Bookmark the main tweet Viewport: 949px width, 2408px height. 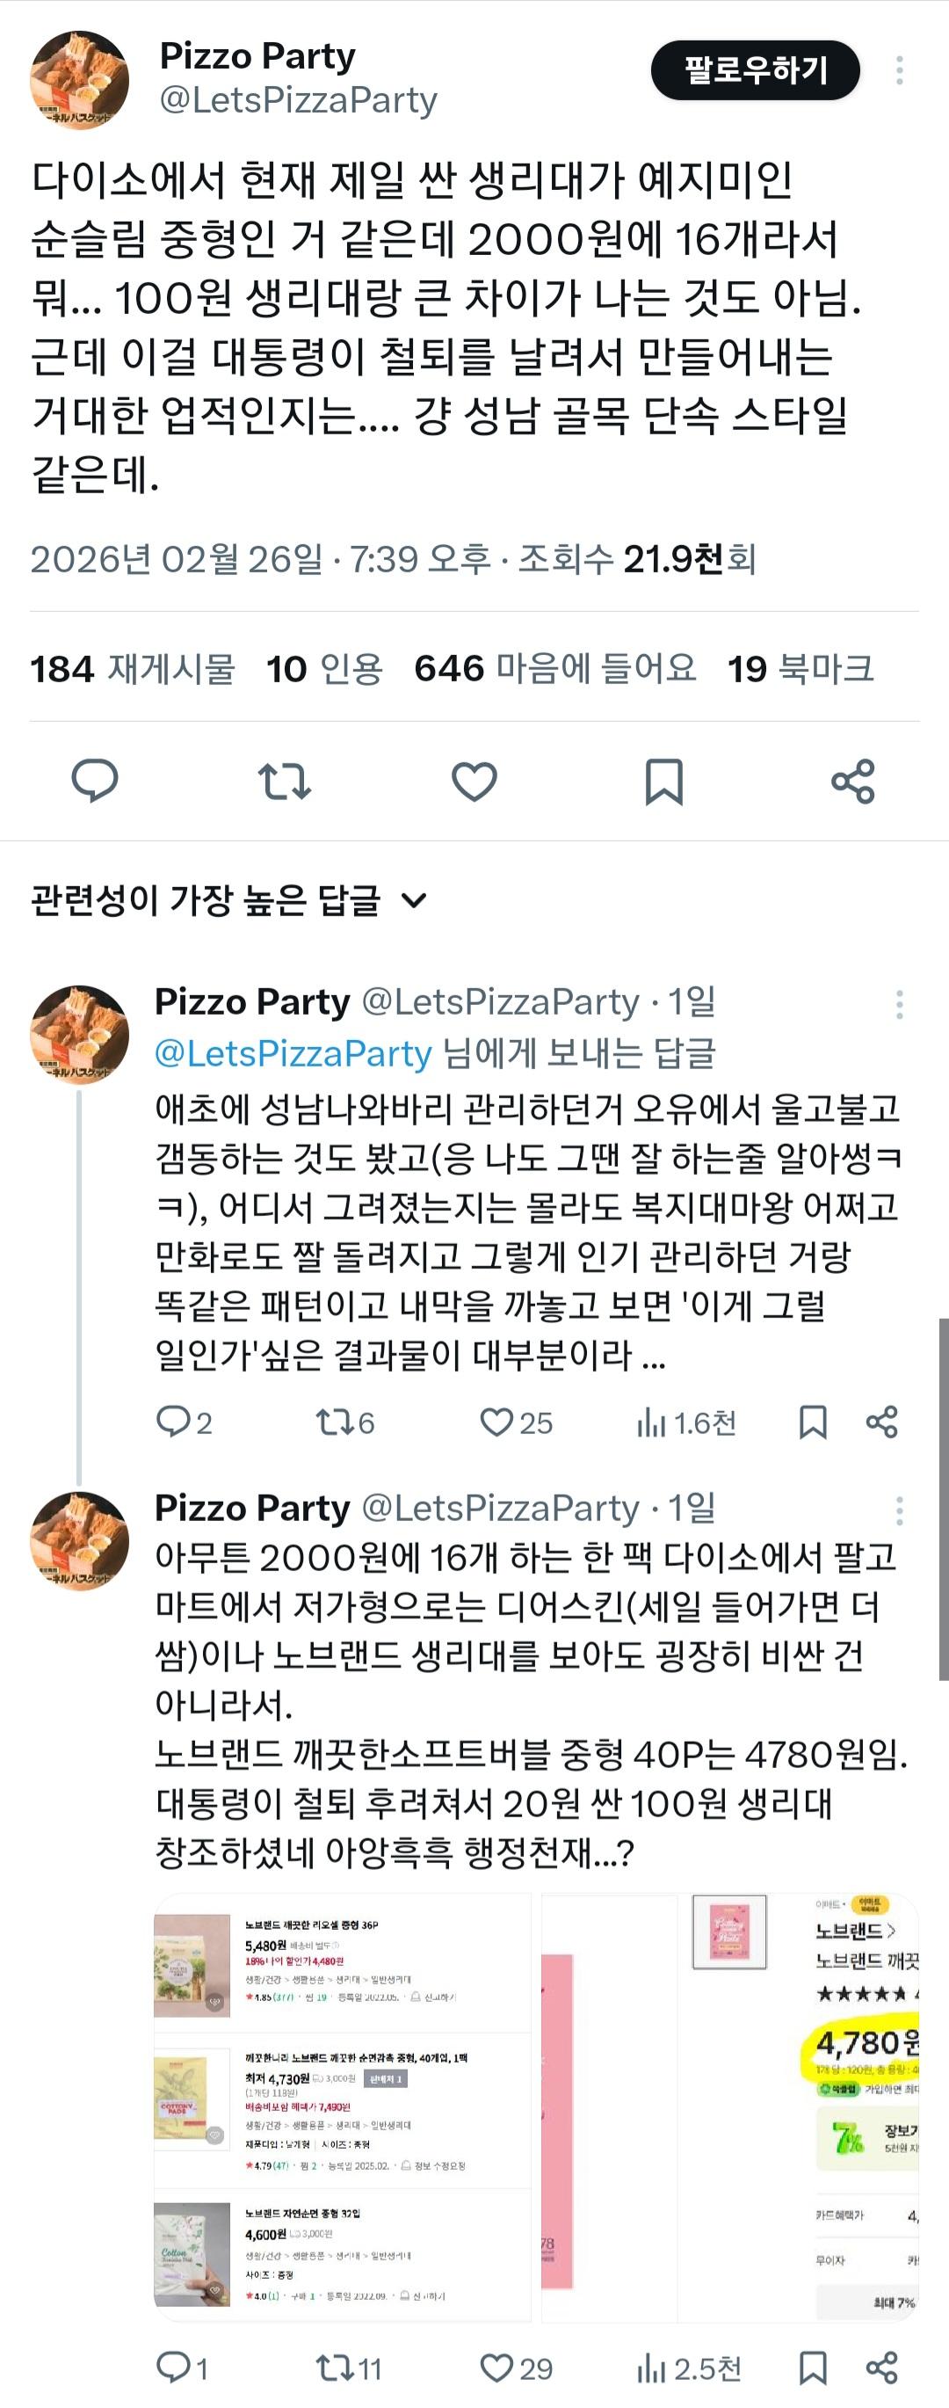coord(664,781)
